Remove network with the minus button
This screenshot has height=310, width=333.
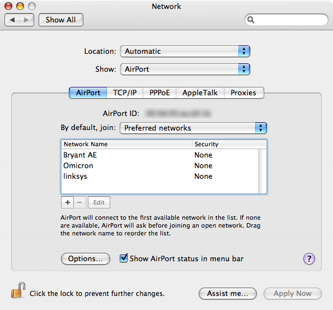79,202
